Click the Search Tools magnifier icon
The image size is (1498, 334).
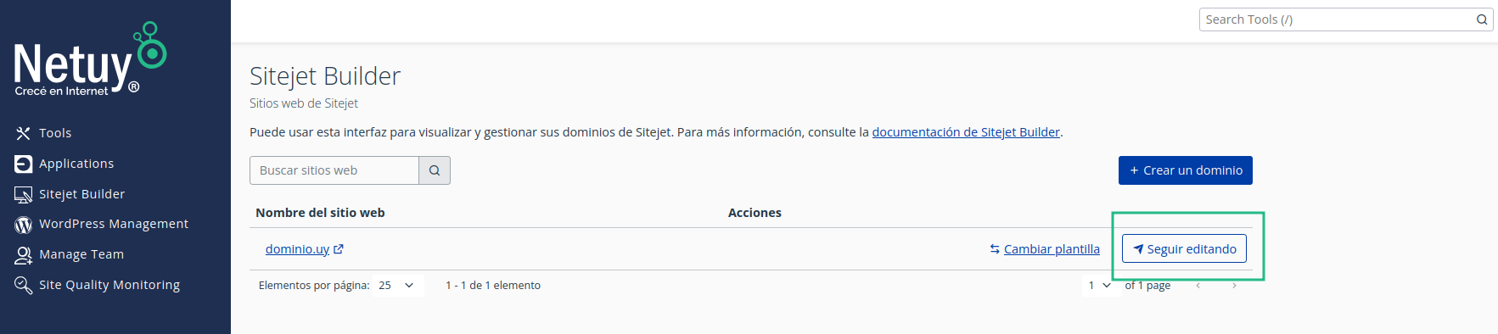pyautogui.click(x=1482, y=19)
